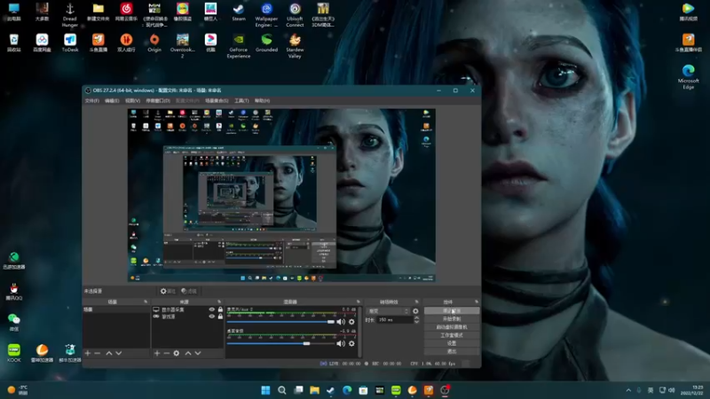The height and width of the screenshot is (399, 710).
Task: Show hidden system tray icons chevron
Action: click(x=628, y=390)
